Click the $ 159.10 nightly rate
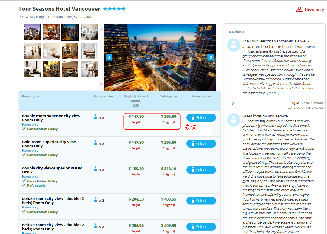This screenshot has width=327, height=234. click(x=136, y=169)
